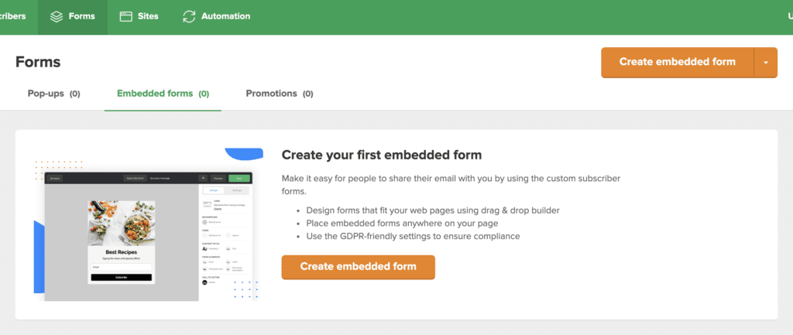Click the black Subscribe button in the illustration
The image size is (793, 335).
coord(122,278)
